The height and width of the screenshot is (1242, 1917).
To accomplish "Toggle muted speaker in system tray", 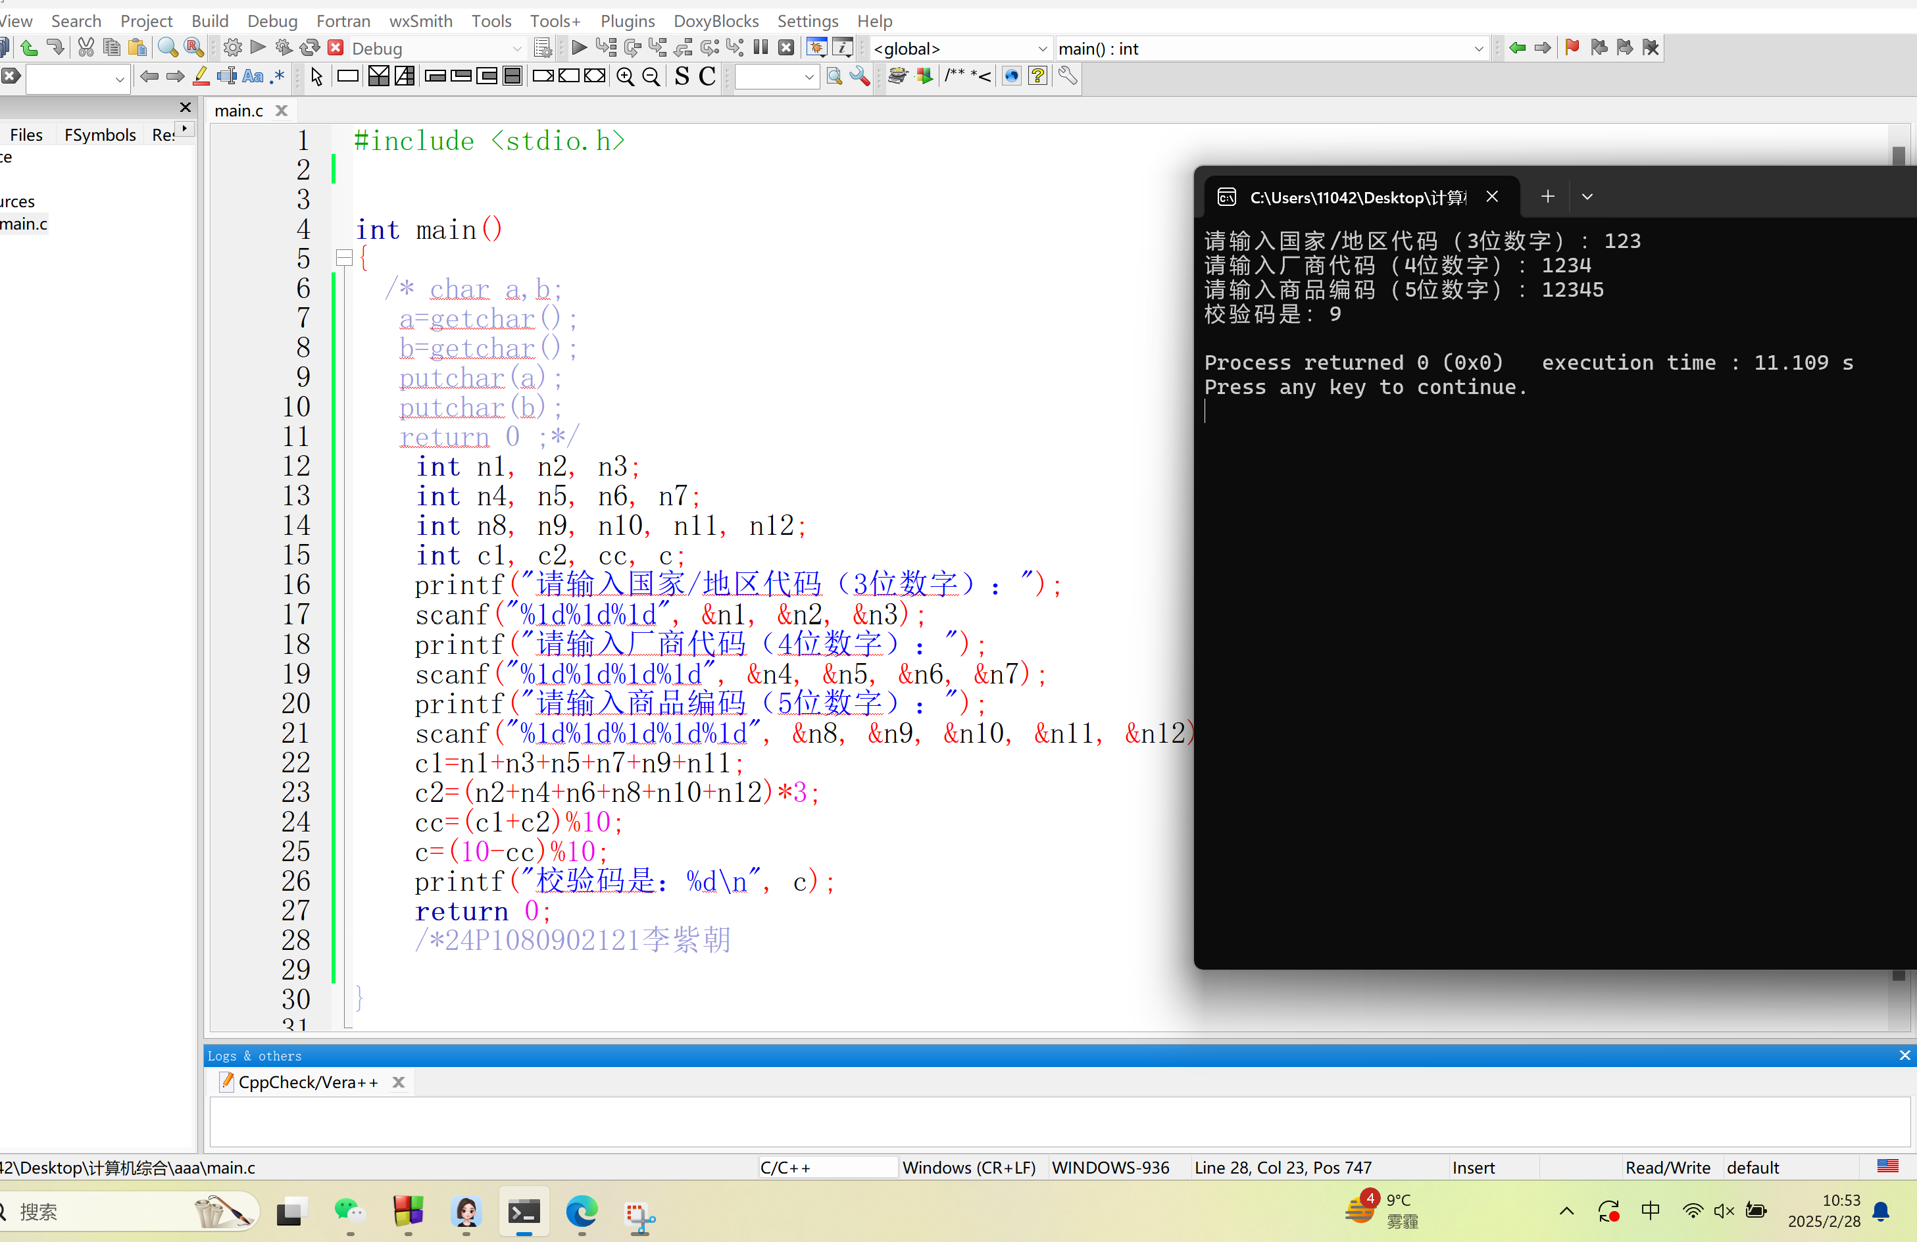I will (1724, 1211).
